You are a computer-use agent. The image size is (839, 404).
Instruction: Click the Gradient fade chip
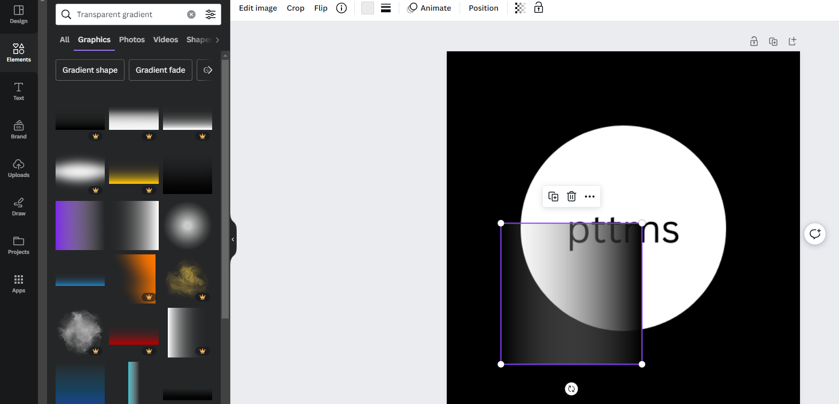tap(160, 70)
